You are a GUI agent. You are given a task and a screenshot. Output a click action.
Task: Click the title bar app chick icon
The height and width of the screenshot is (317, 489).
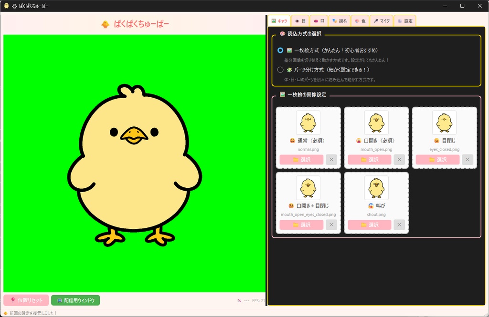6,6
